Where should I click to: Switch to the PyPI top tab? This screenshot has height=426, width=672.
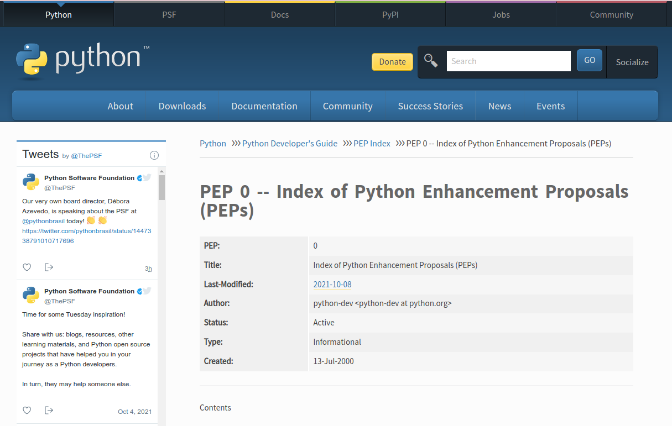click(x=390, y=15)
